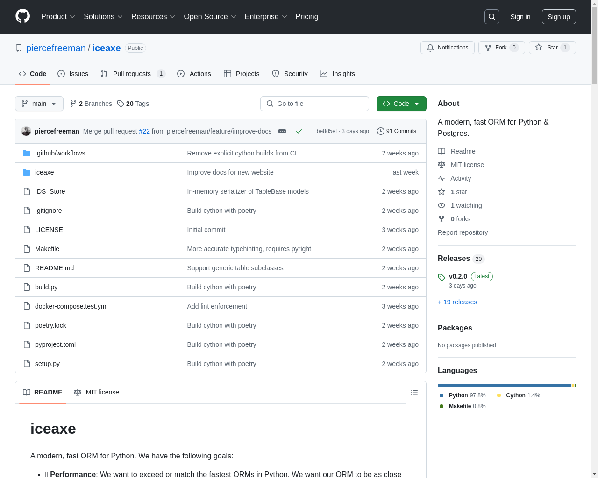Open the Solutions menu
This screenshot has width=598, height=478.
coord(103,17)
